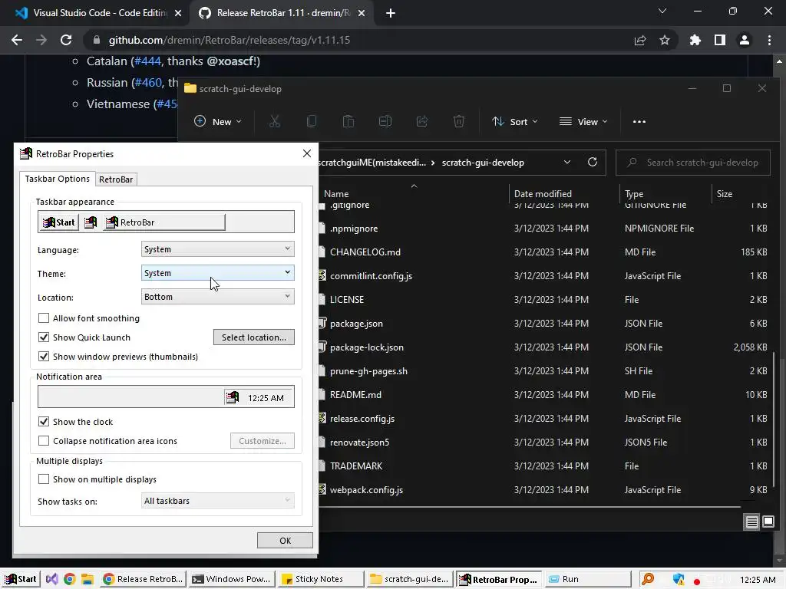
Task: Click the Explorer file list vertical scrollbar
Action: tap(775, 421)
